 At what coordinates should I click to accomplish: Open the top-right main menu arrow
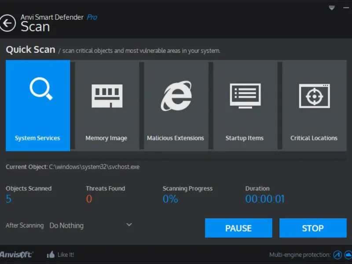pos(332,7)
